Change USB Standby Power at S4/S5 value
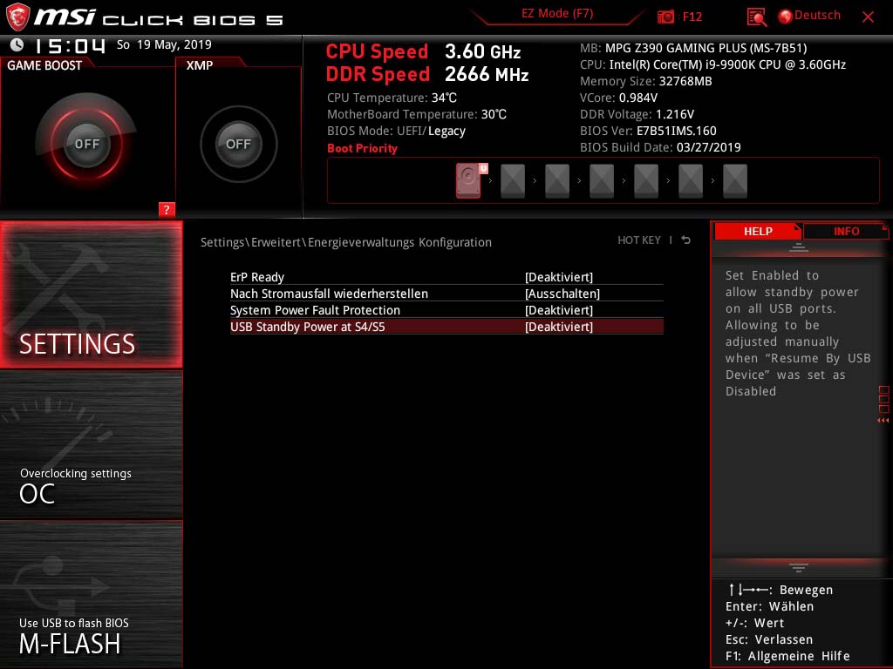Screen dimensions: 893x669 pos(559,327)
